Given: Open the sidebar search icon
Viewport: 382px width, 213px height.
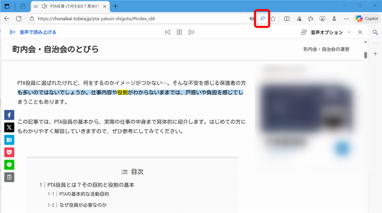Looking at the screenshot, I should click(375, 32).
